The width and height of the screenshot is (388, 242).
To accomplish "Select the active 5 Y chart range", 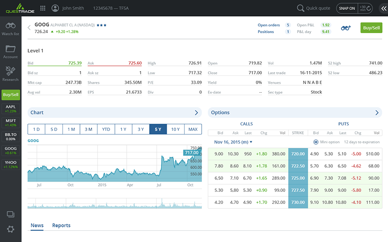I will [x=158, y=129].
